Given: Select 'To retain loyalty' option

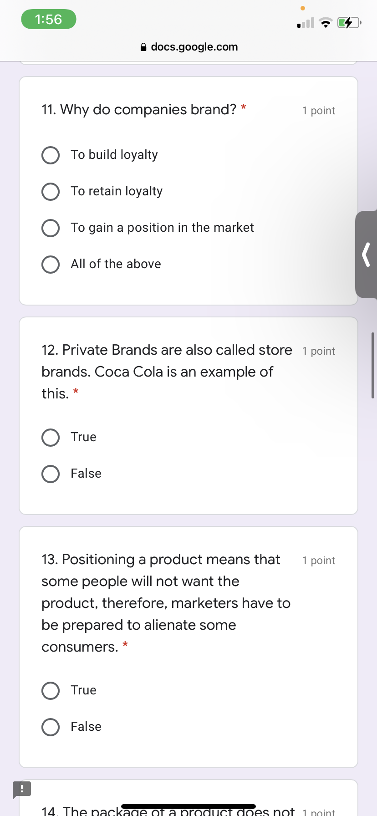Looking at the screenshot, I should 50,191.
